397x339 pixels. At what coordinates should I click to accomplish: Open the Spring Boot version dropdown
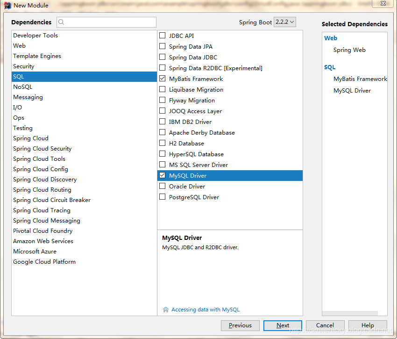pyautogui.click(x=284, y=22)
